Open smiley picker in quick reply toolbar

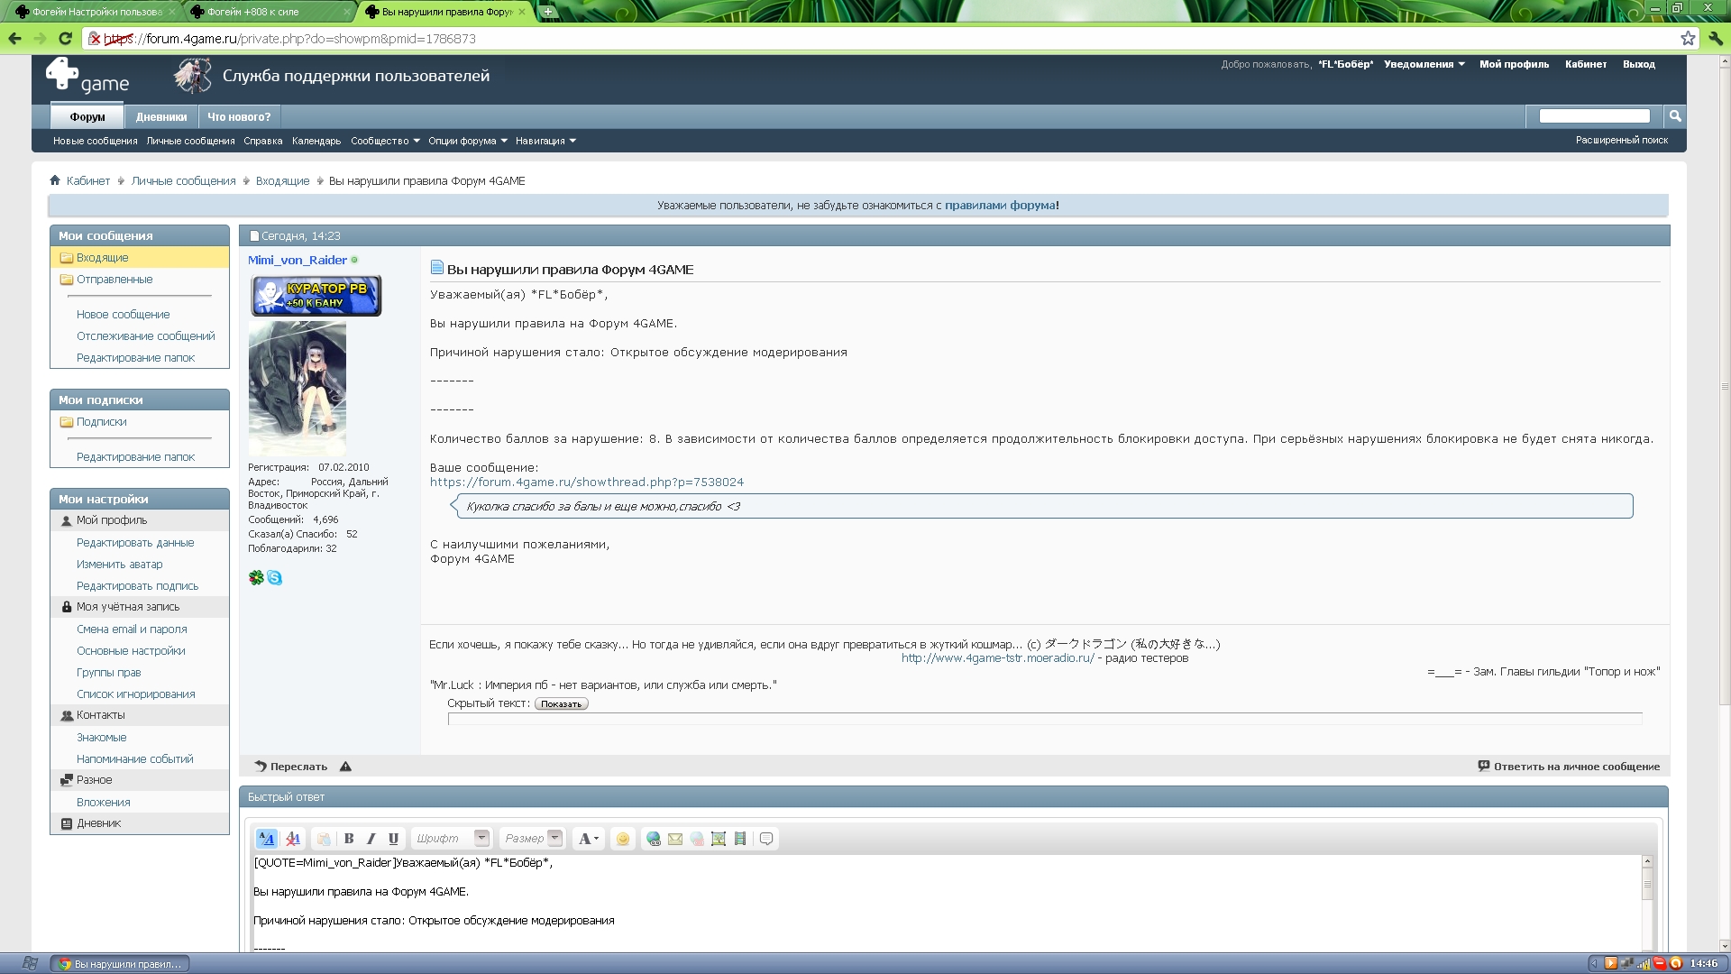click(622, 839)
